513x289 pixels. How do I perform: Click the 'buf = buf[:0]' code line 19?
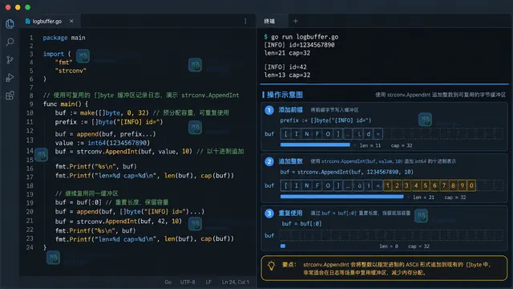point(79,202)
